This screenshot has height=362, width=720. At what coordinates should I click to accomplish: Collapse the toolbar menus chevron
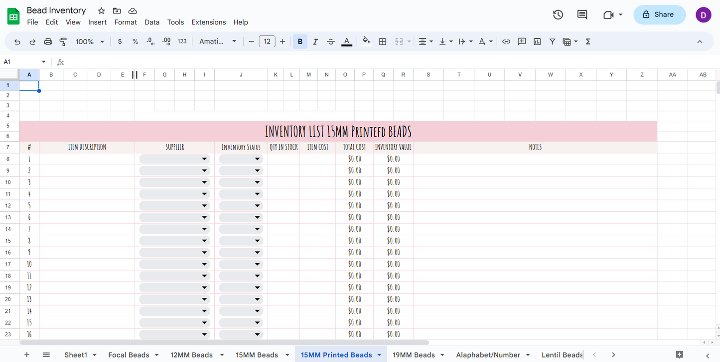(700, 42)
